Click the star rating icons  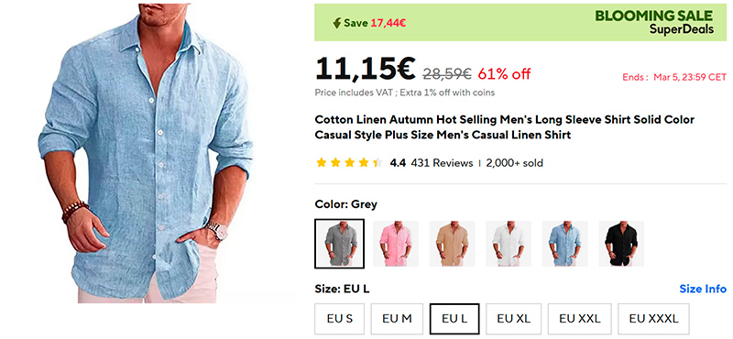(x=350, y=163)
